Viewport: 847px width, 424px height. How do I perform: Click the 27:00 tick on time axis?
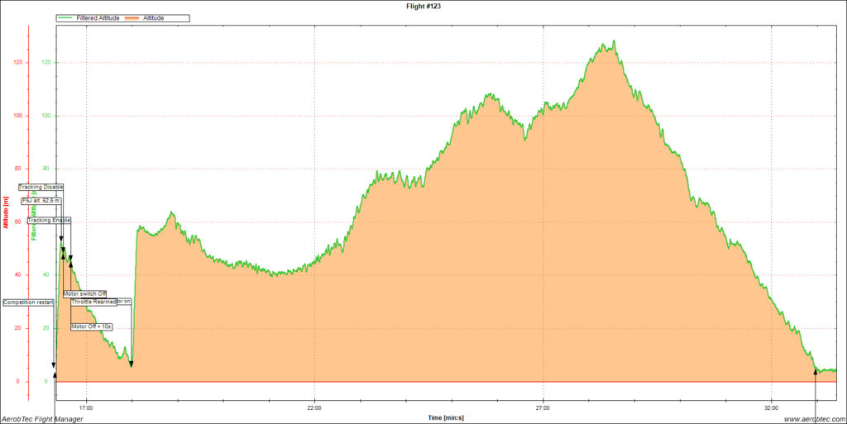pyautogui.click(x=542, y=407)
